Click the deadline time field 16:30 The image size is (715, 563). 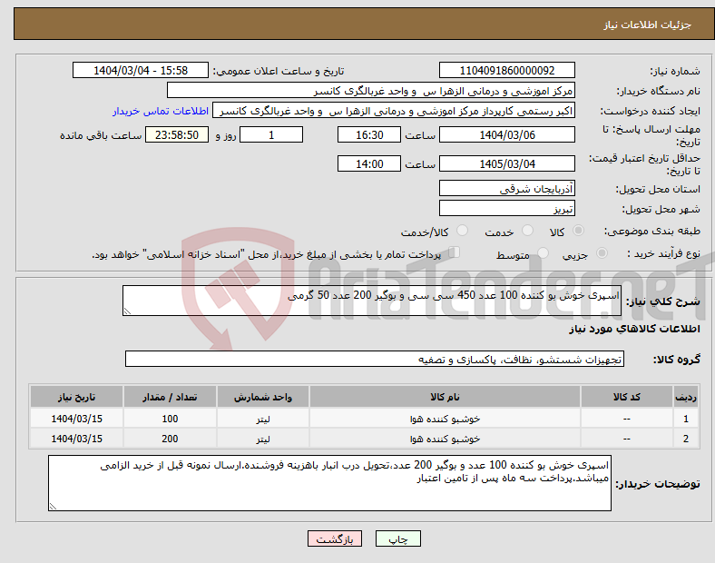click(x=369, y=134)
